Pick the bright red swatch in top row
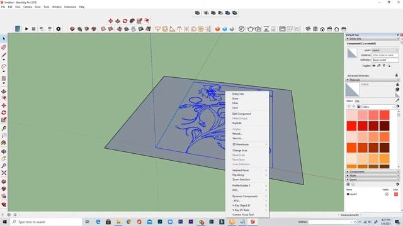The height and width of the screenshot is (226, 403). [384, 115]
